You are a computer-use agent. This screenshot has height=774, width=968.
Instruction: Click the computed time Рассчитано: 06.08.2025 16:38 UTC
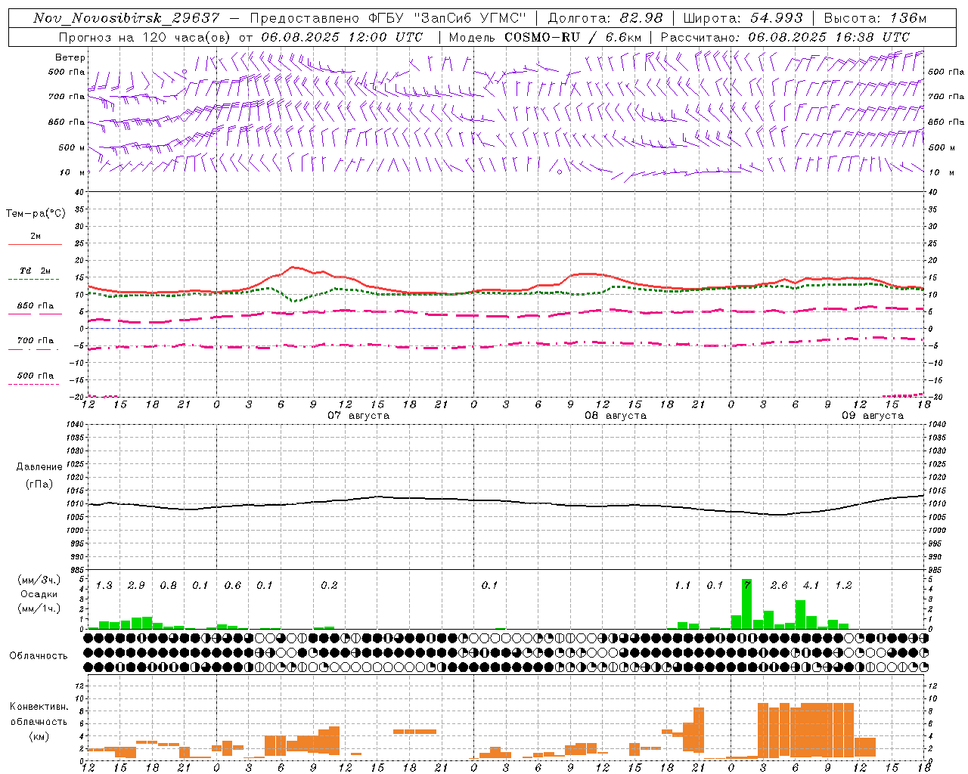pos(785,37)
